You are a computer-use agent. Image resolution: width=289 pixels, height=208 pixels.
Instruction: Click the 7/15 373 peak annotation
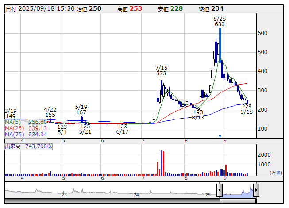tap(161, 70)
